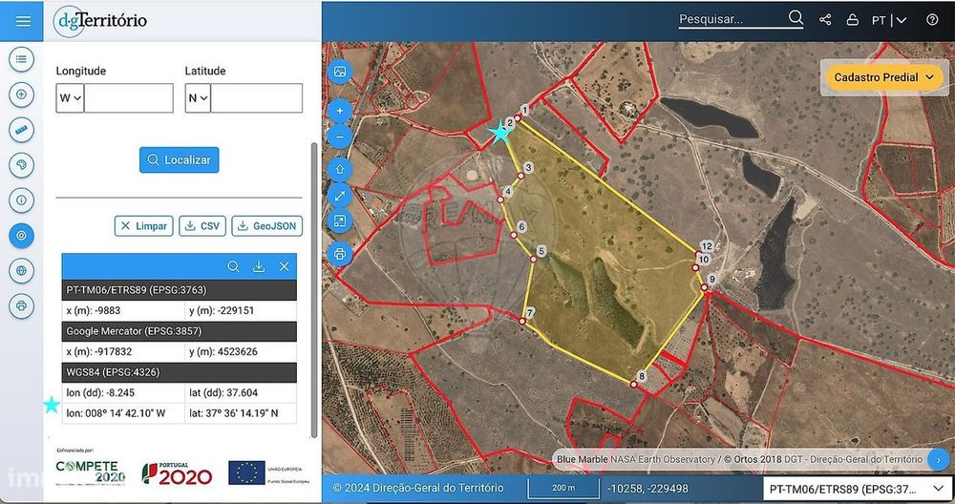Click parcel vertex marker 8

point(633,385)
